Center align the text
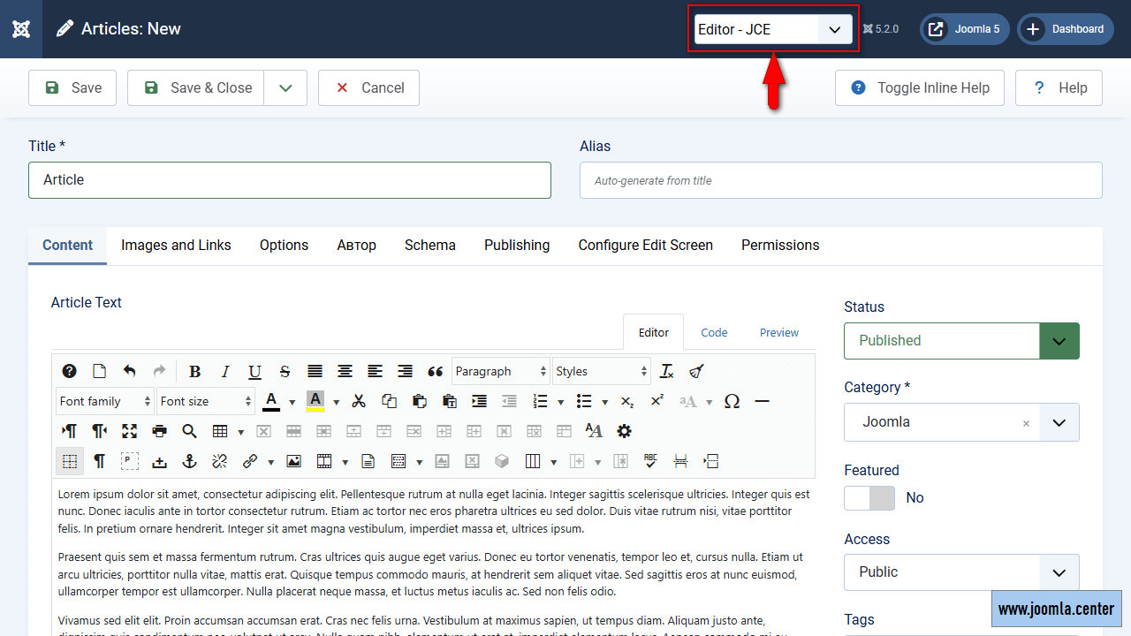Image resolution: width=1131 pixels, height=636 pixels. pos(345,371)
